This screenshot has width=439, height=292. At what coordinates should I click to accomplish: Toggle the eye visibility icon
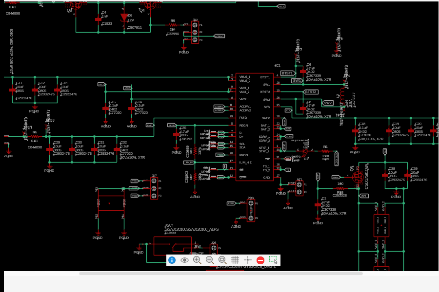[184, 260]
